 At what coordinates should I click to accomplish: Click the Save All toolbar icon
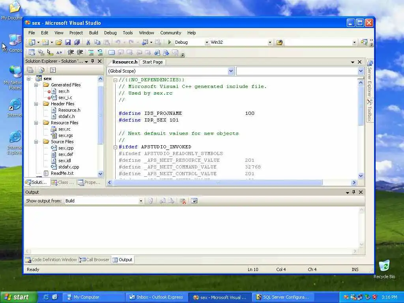77,42
